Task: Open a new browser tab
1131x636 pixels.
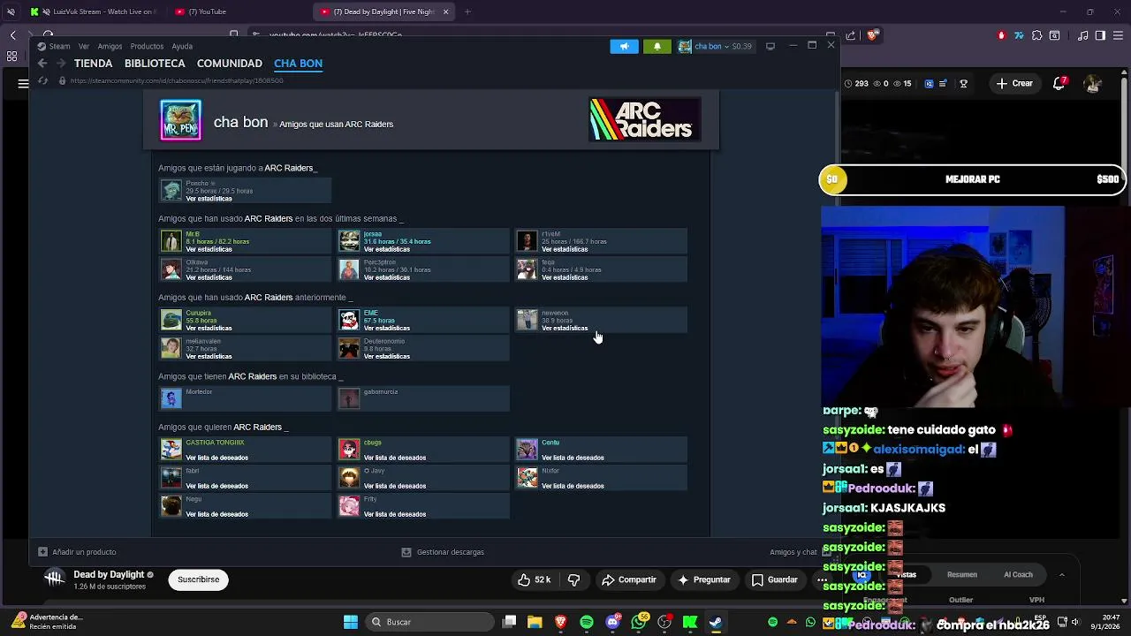Action: tap(467, 11)
